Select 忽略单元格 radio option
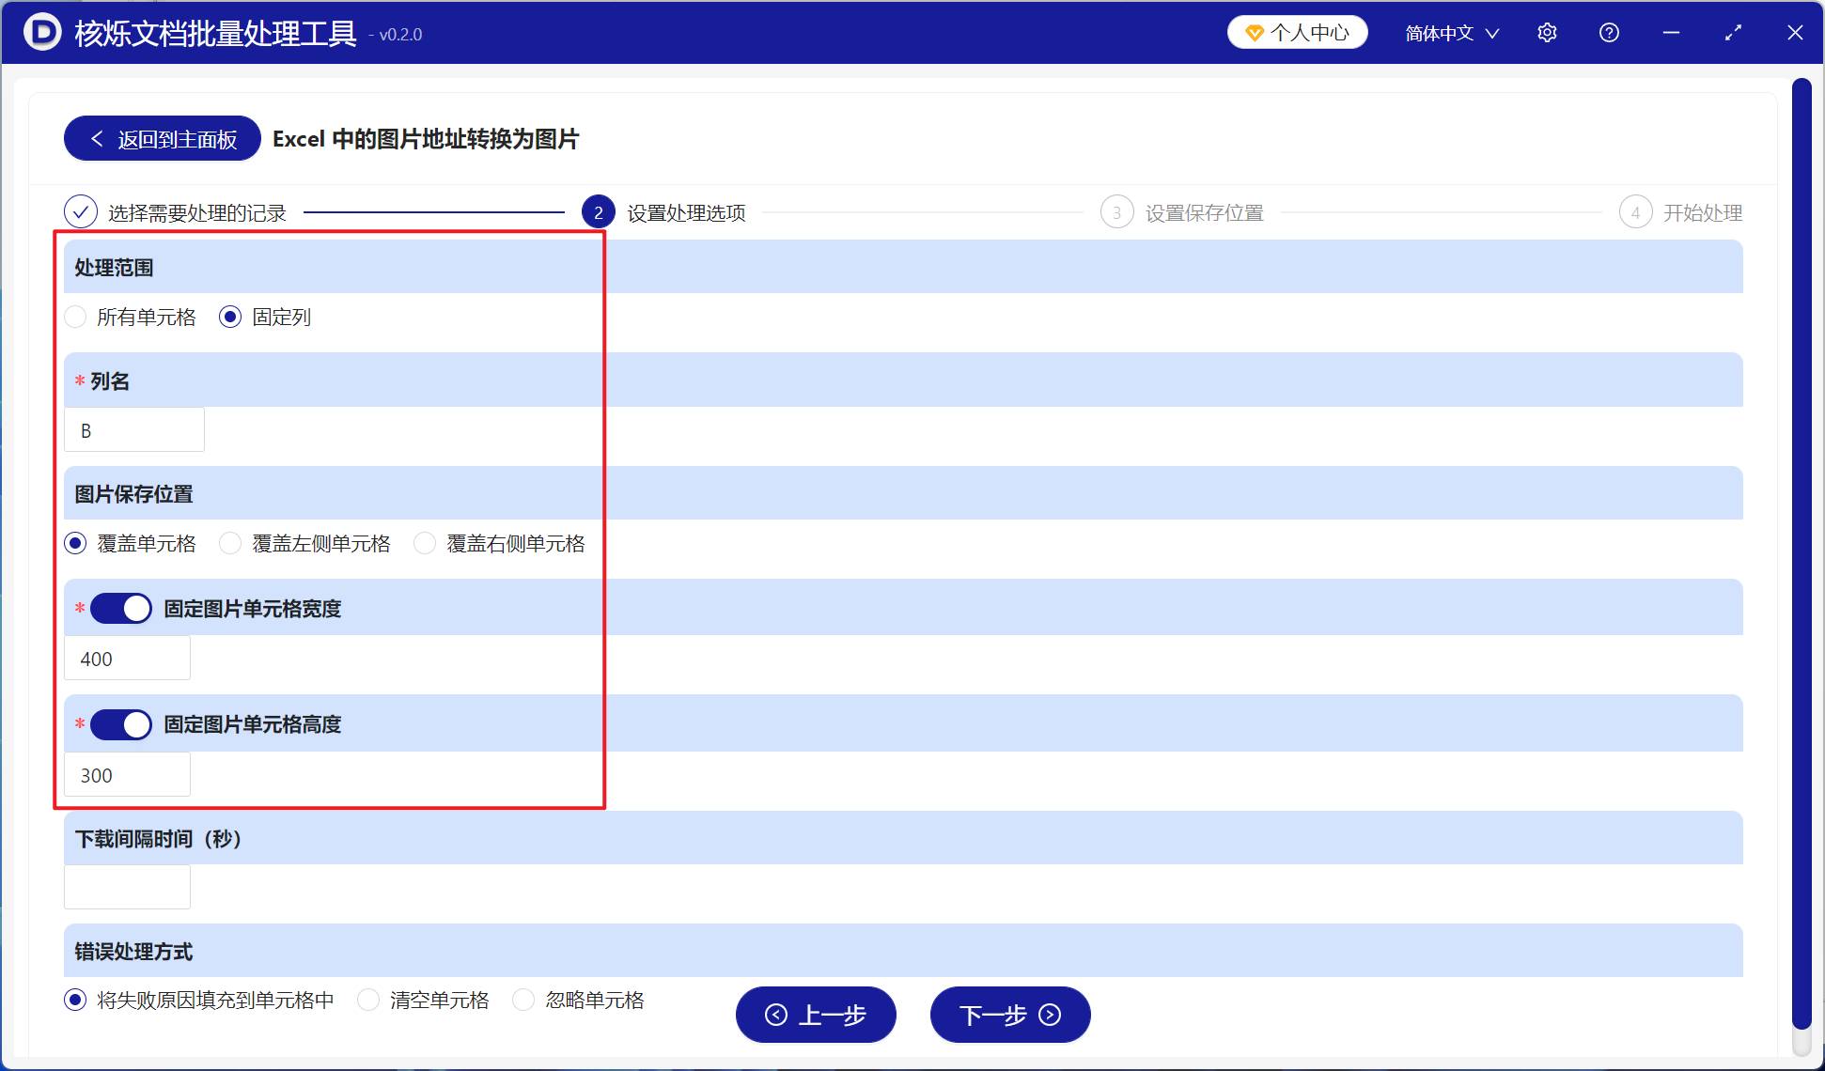 click(579, 1001)
